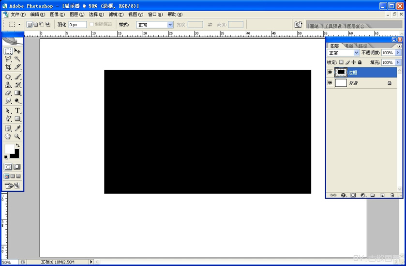Toggle lock position

point(354,62)
